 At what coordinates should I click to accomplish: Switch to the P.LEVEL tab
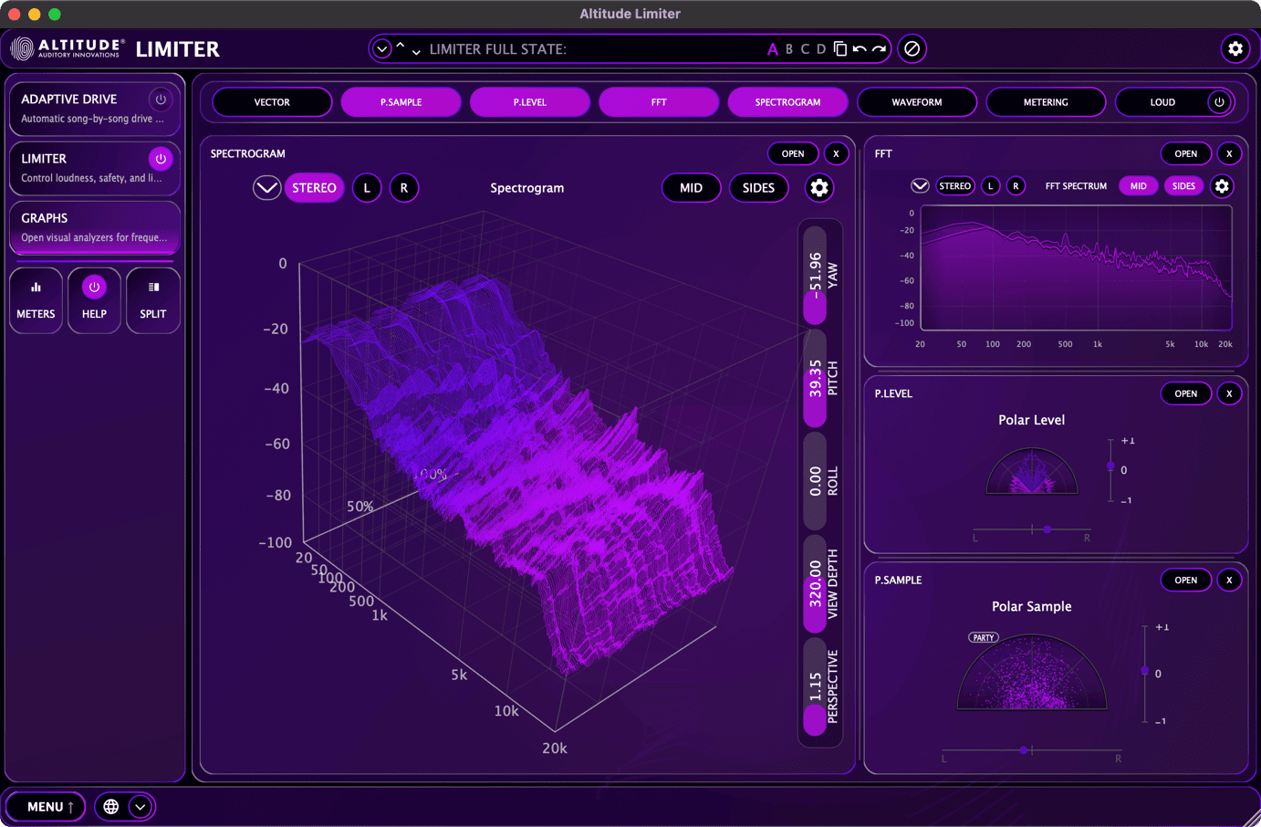click(529, 102)
